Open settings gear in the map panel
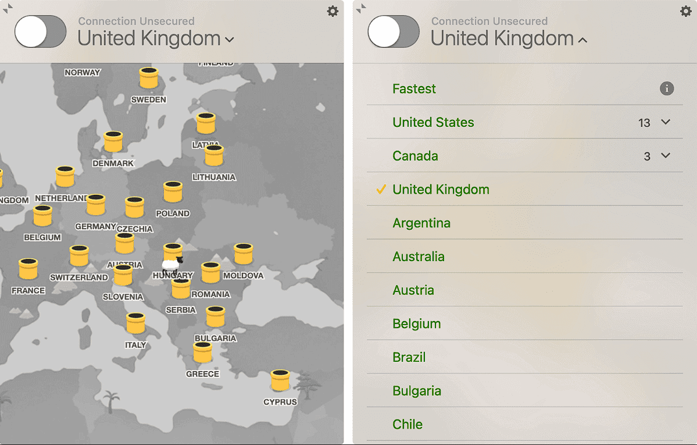697x445 pixels. [333, 11]
